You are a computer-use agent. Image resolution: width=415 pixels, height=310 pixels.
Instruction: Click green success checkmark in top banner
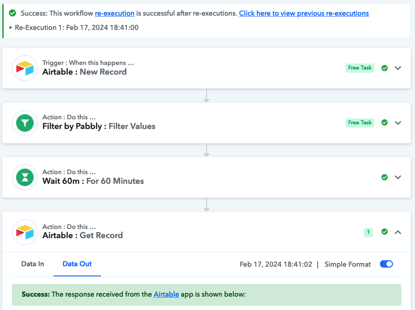click(x=12, y=13)
